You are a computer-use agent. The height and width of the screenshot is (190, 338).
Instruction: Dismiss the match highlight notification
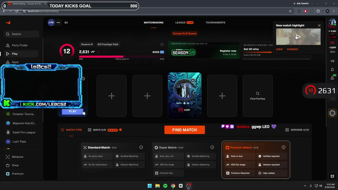292,49
